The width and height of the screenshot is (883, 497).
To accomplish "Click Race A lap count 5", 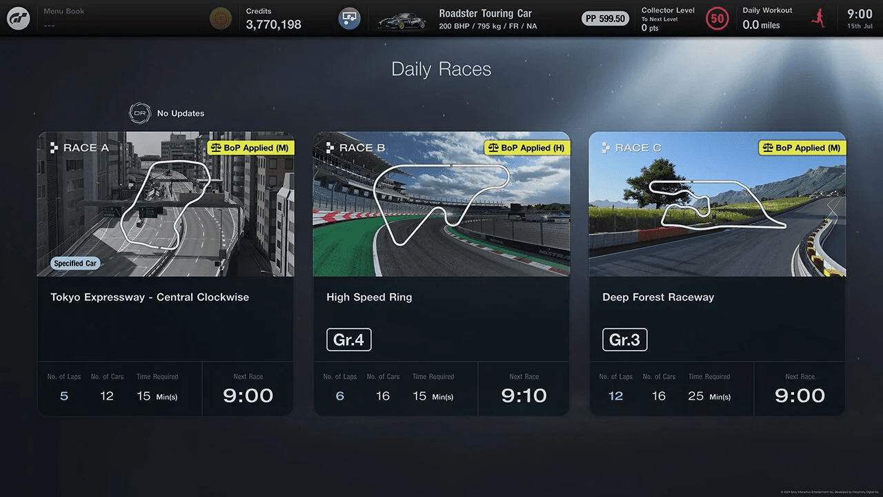I will tap(64, 396).
